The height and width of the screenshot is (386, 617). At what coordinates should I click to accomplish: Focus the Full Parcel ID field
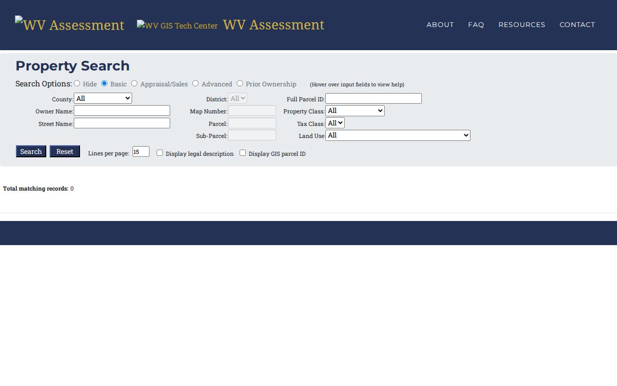click(x=374, y=98)
